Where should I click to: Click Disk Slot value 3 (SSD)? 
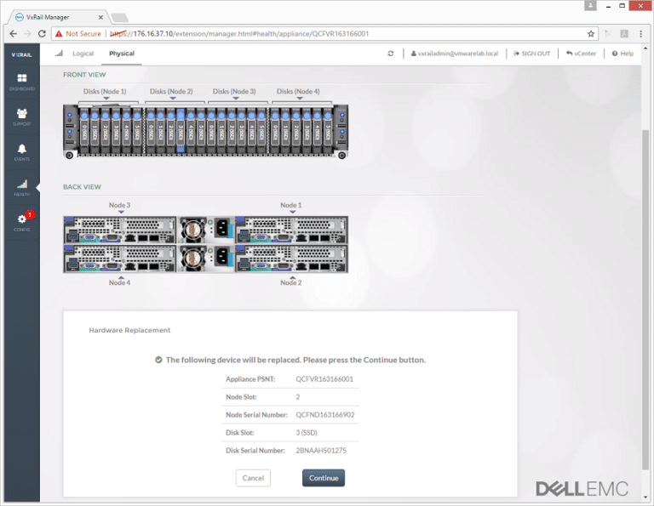click(x=307, y=433)
